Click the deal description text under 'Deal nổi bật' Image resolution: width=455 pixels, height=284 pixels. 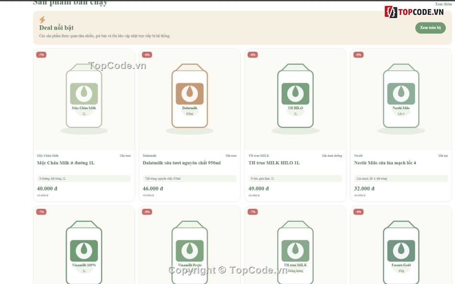click(105, 36)
